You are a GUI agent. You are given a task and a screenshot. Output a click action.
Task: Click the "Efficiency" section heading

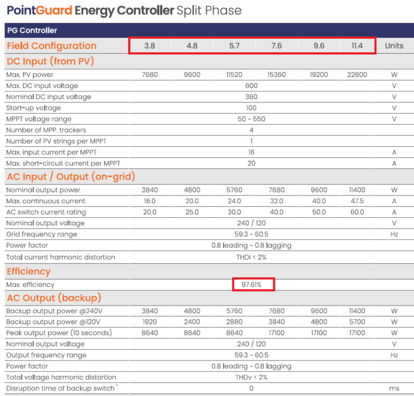tap(29, 271)
